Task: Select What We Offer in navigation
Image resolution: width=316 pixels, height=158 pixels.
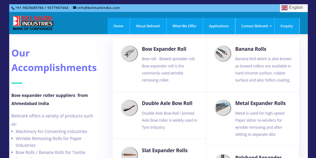Action: pyautogui.click(x=184, y=26)
